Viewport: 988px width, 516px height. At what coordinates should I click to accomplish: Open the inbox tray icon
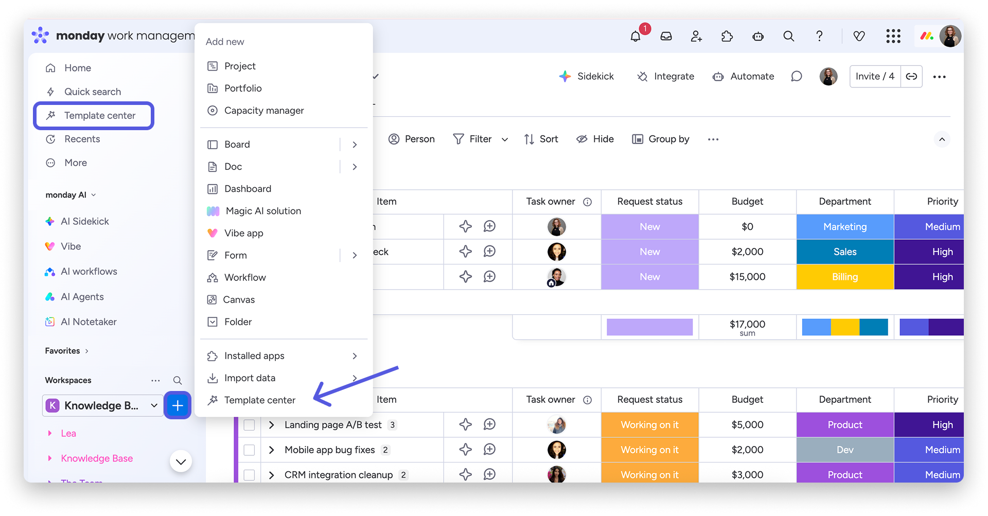[x=666, y=36]
